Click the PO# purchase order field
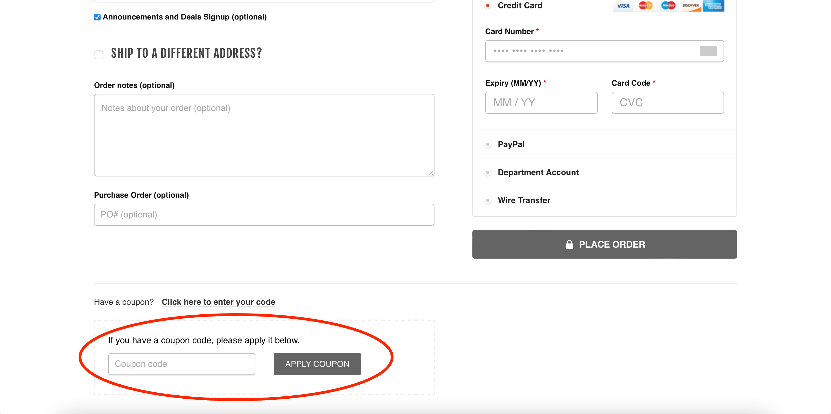Image resolution: width=831 pixels, height=414 pixels. (264, 215)
